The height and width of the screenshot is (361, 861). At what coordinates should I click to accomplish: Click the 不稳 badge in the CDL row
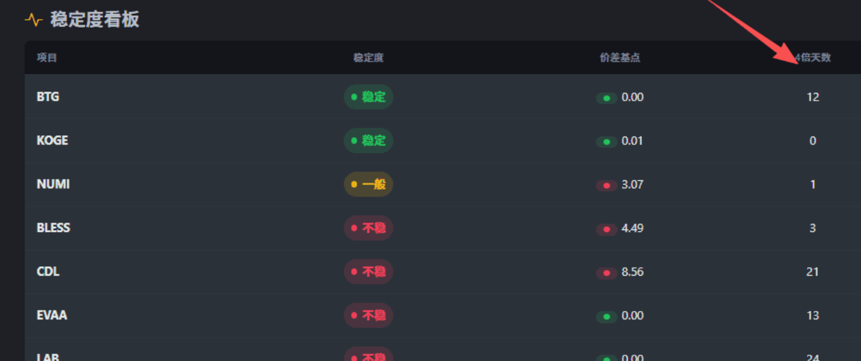(x=368, y=272)
